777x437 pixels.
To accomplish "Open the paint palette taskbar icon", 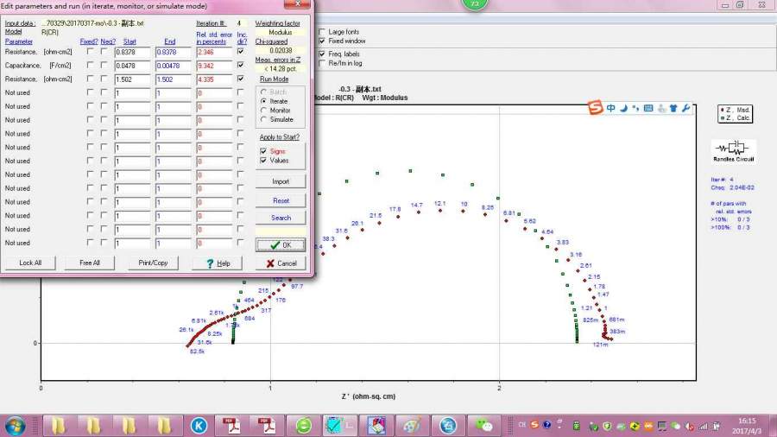I will click(411, 426).
